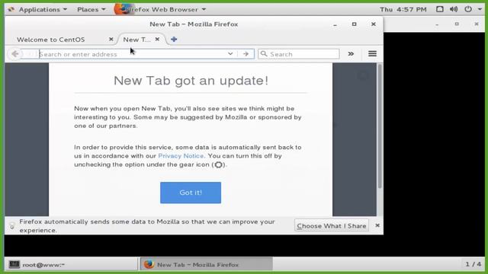
Task: Click the clock showing Thu 4:57 PM
Action: [x=403, y=9]
